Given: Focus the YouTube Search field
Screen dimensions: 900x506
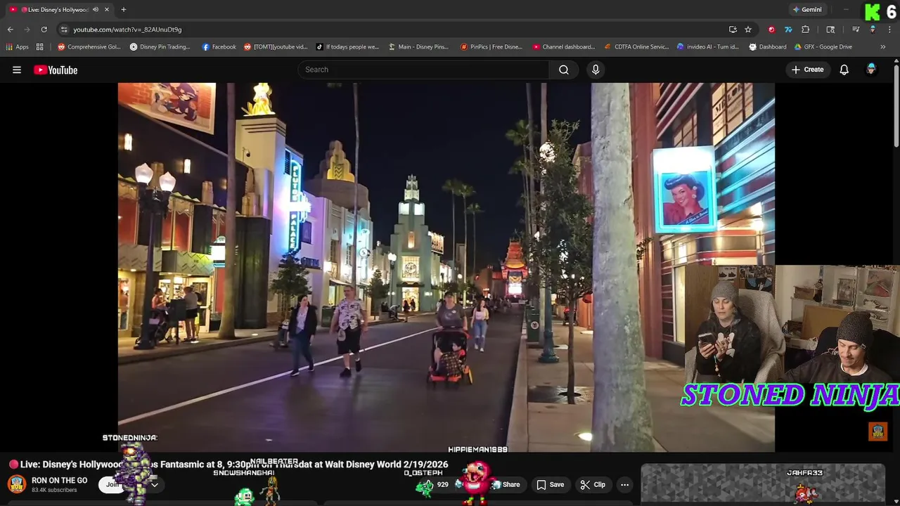Looking at the screenshot, I should 424,70.
